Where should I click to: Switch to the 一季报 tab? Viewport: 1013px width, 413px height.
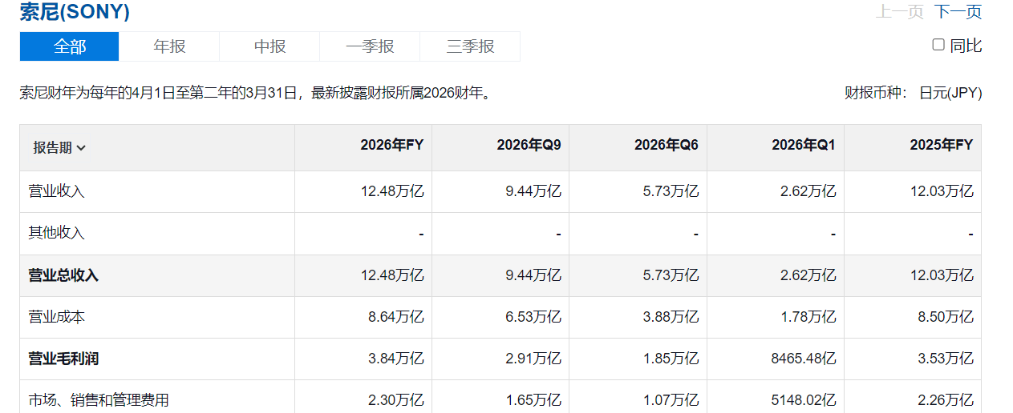[370, 46]
